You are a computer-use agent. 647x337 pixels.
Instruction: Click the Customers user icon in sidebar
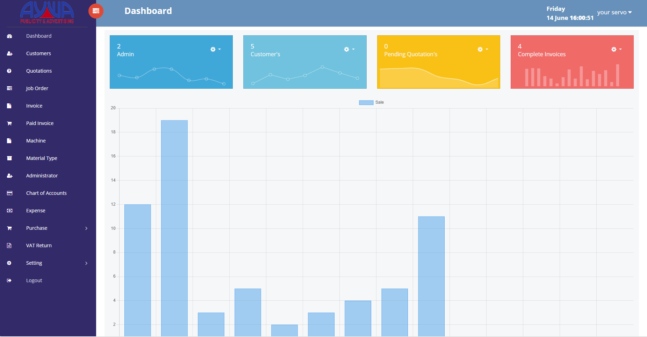point(9,53)
